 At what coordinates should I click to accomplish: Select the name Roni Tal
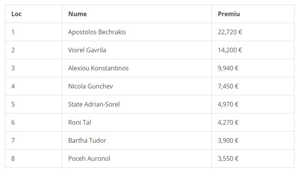click(x=79, y=122)
